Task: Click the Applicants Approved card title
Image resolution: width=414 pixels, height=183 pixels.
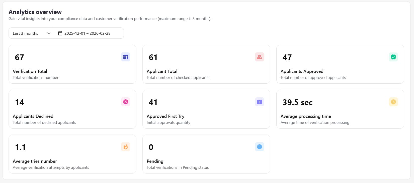Action: (x=302, y=71)
